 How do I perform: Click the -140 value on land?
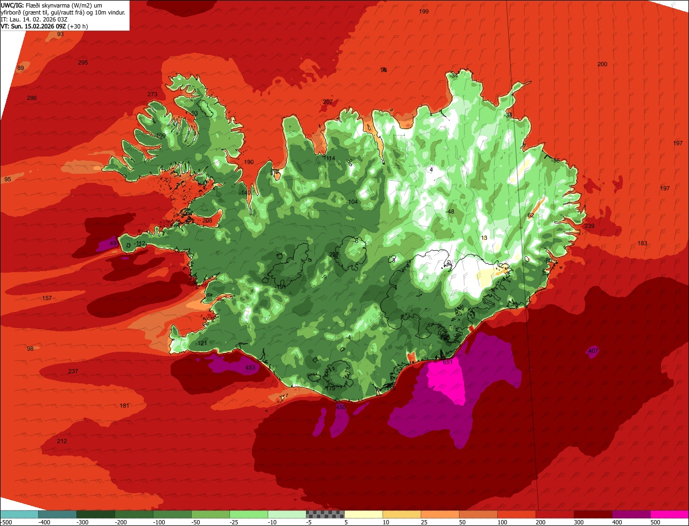(245, 193)
